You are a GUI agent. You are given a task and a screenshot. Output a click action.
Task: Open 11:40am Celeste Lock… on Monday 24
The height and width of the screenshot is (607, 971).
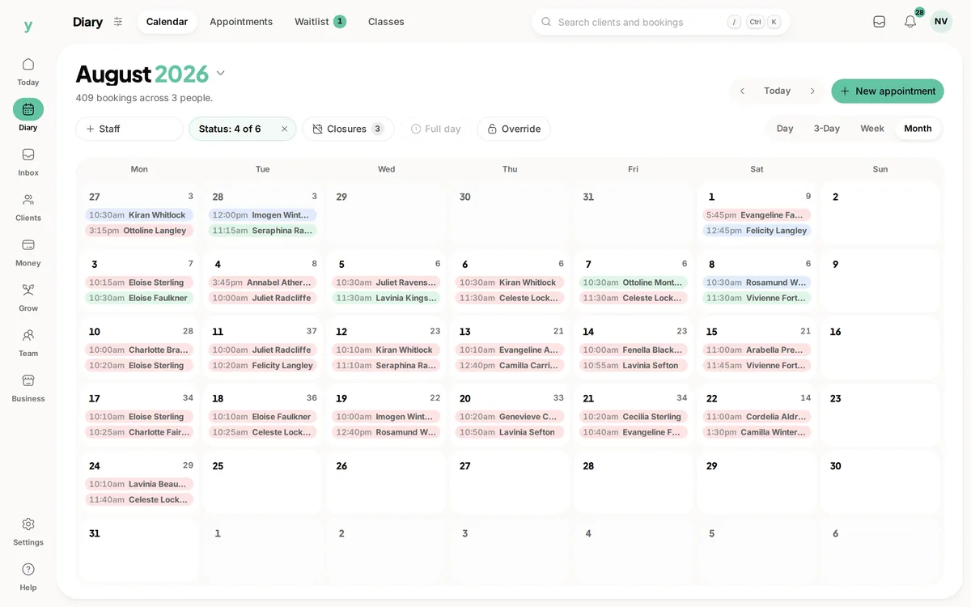139,499
